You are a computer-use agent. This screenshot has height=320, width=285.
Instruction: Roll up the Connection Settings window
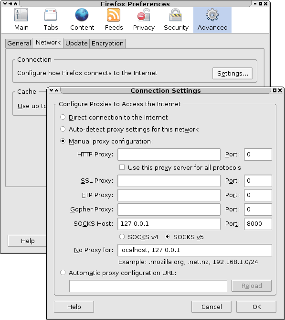click(x=57, y=90)
